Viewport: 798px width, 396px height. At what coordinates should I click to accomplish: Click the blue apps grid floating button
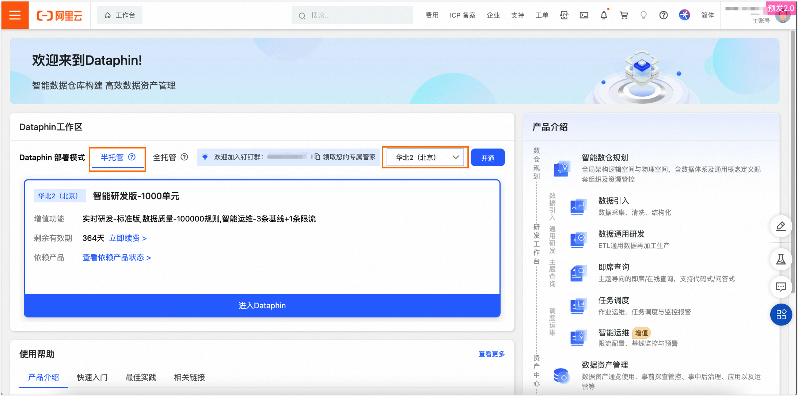781,315
